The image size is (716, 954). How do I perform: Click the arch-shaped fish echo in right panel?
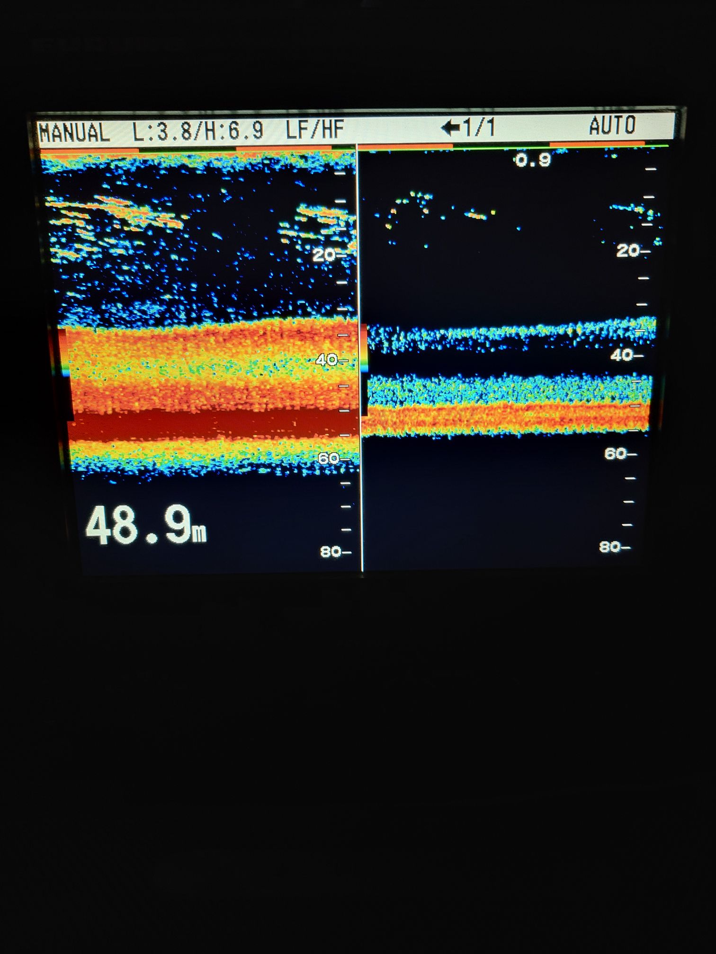410,208
